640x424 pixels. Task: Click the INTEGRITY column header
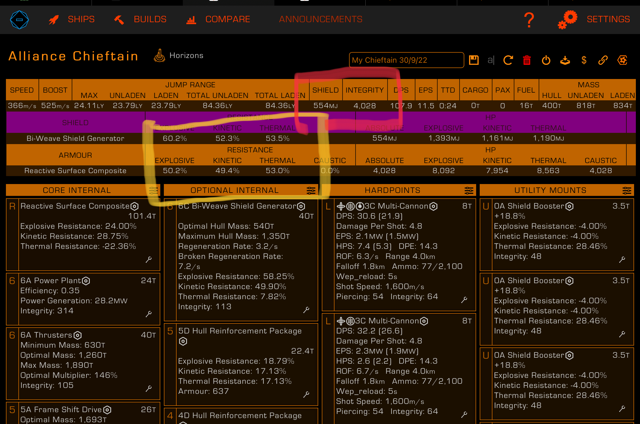[365, 90]
